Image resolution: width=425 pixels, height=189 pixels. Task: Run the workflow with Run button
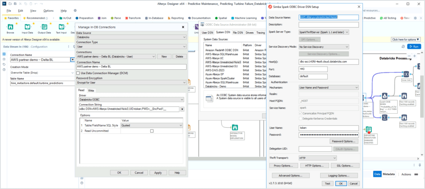point(414,46)
